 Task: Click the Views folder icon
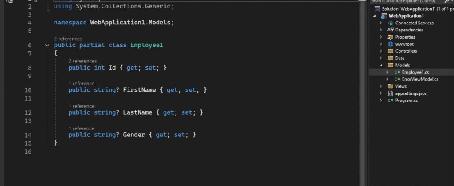[x=391, y=86]
